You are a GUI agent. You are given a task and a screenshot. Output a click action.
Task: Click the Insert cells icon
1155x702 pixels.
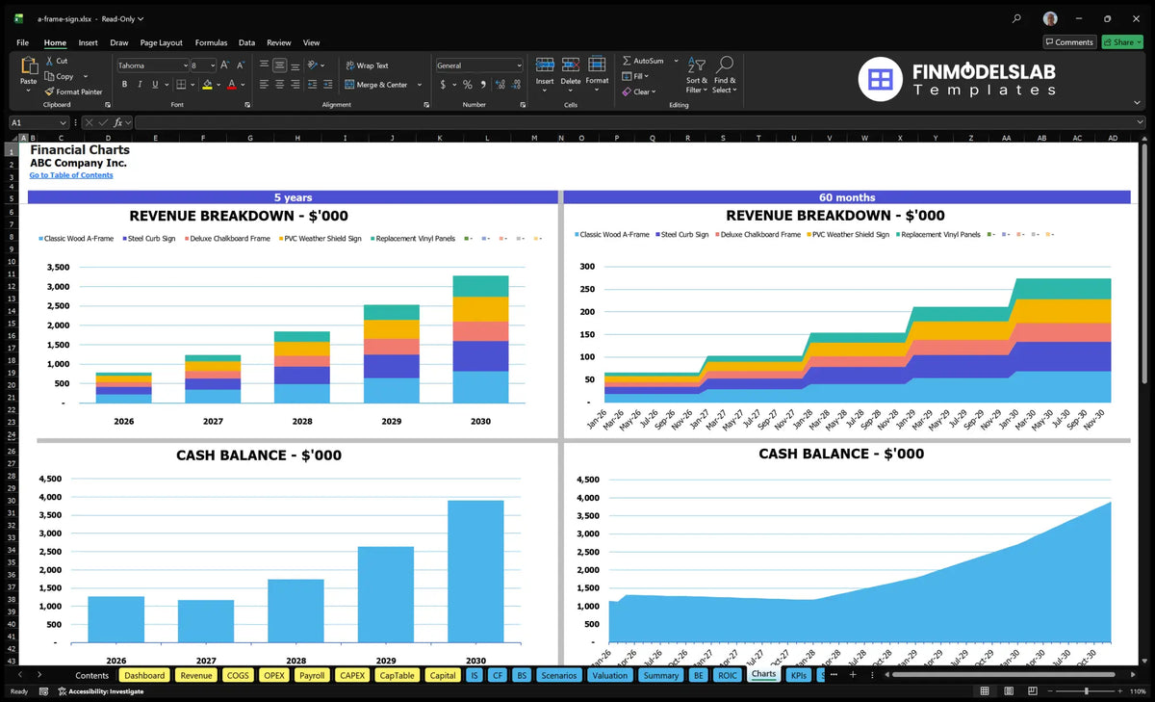(x=545, y=65)
